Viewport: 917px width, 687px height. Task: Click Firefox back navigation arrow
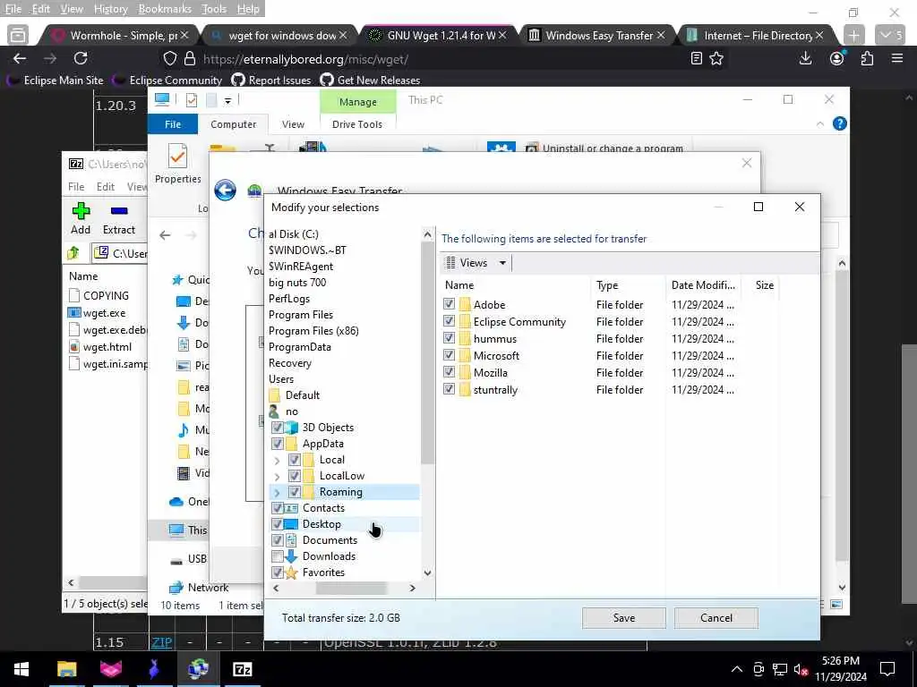point(20,58)
